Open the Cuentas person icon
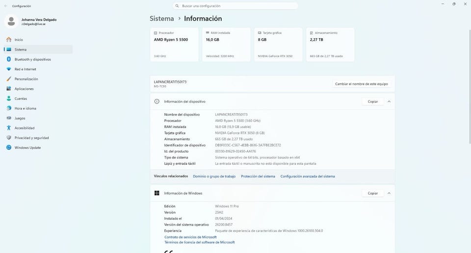 (9, 99)
